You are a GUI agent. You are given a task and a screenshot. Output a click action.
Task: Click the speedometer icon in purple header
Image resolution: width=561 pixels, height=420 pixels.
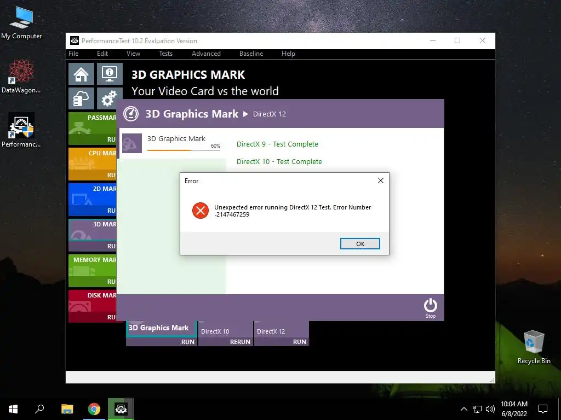pyautogui.click(x=131, y=114)
